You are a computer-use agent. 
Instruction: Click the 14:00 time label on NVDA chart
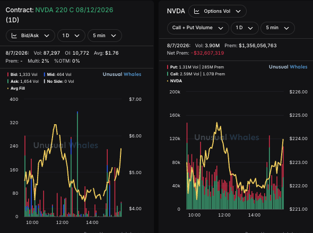coord(254,215)
